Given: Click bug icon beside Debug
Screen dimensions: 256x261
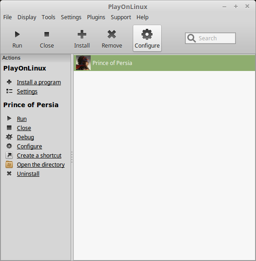Looking at the screenshot, I should (x=9, y=137).
